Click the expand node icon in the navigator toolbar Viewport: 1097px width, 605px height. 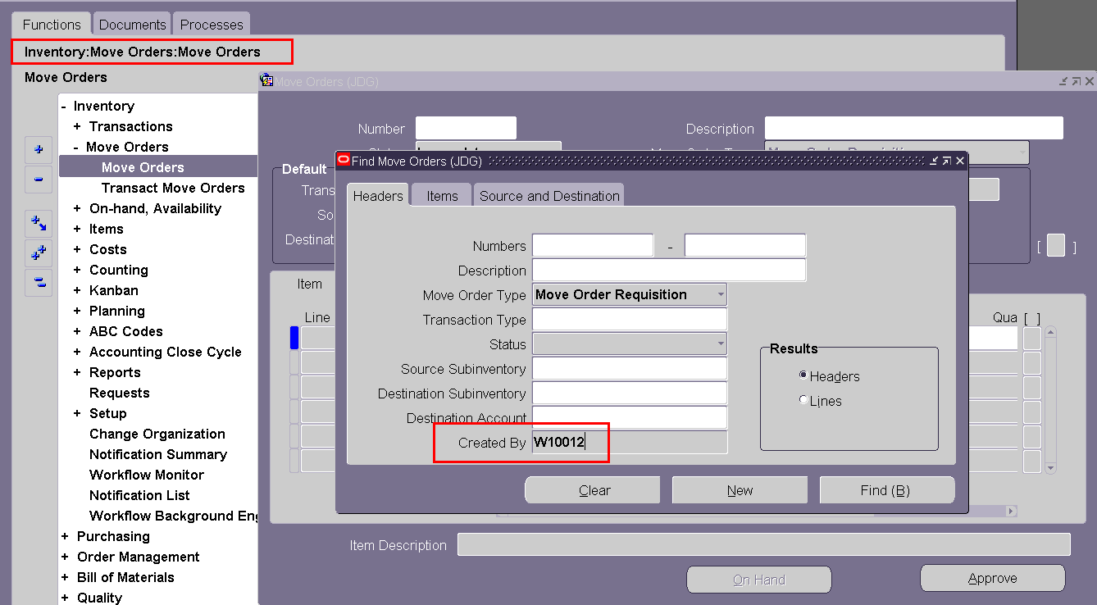tap(38, 150)
